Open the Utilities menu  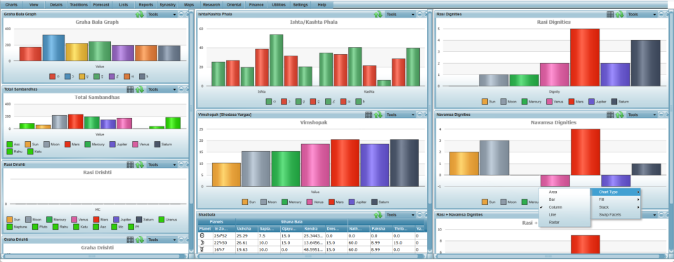click(x=279, y=5)
